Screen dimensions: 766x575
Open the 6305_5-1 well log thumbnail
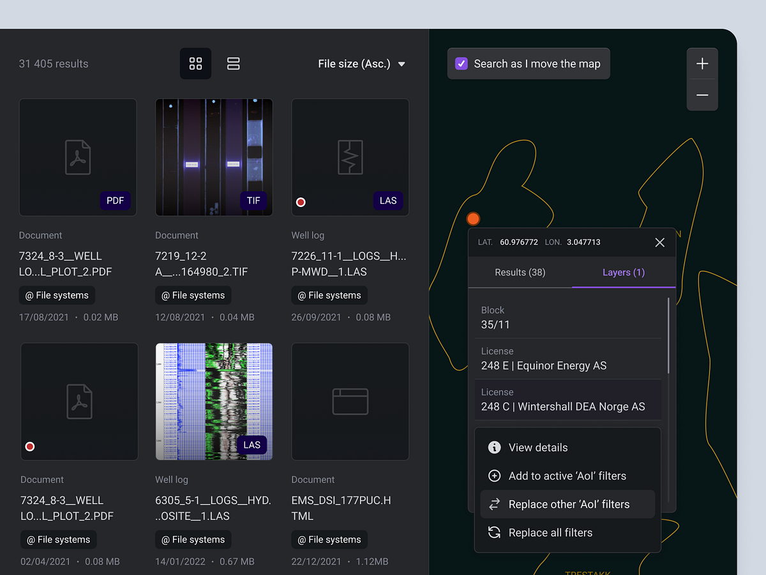tap(214, 401)
